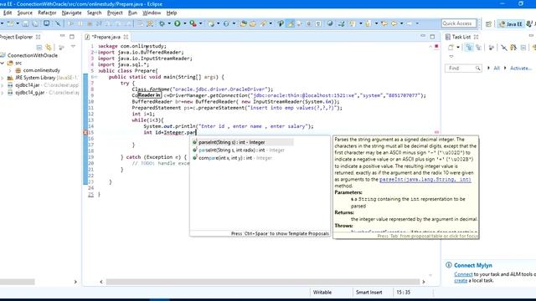Open the Navigate menu
The width and height of the screenshot is (536, 301).
[71, 13]
